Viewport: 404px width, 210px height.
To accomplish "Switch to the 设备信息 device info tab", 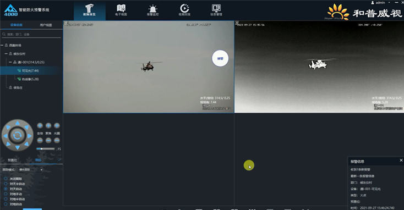I will [16, 25].
